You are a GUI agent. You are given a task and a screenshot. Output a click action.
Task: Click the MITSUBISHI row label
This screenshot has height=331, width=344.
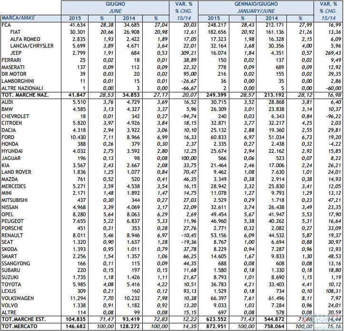tap(14, 200)
